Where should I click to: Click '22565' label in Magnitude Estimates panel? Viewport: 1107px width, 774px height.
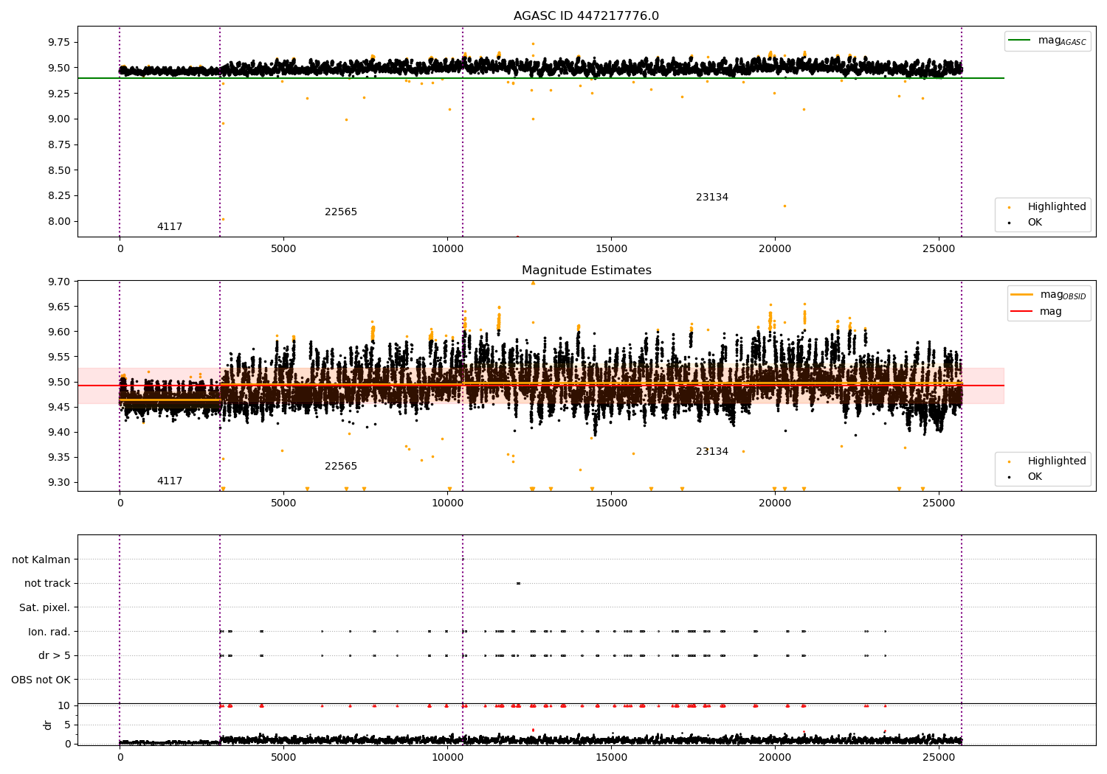pyautogui.click(x=341, y=467)
